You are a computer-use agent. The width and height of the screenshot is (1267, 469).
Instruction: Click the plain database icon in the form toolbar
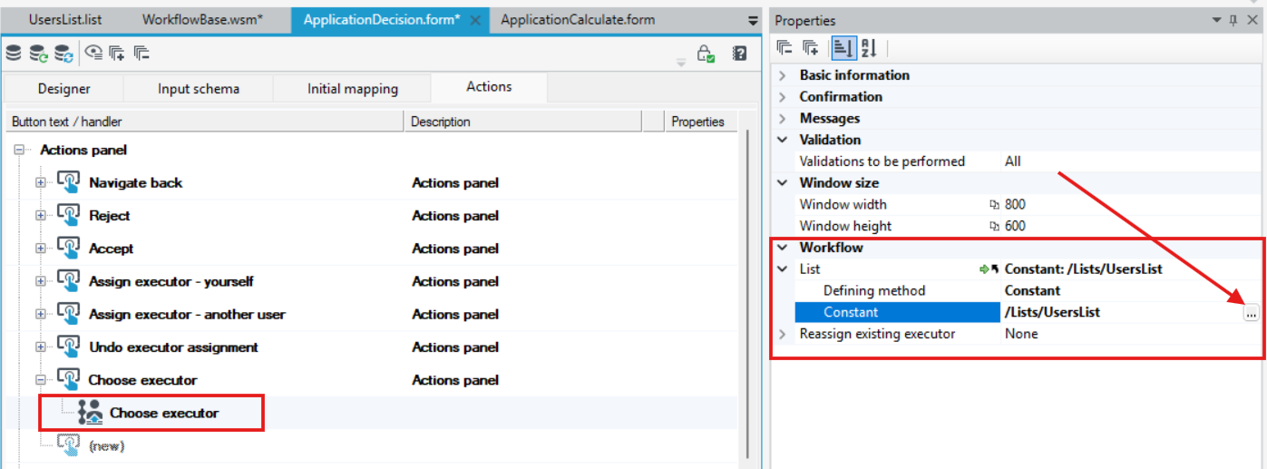[x=13, y=54]
